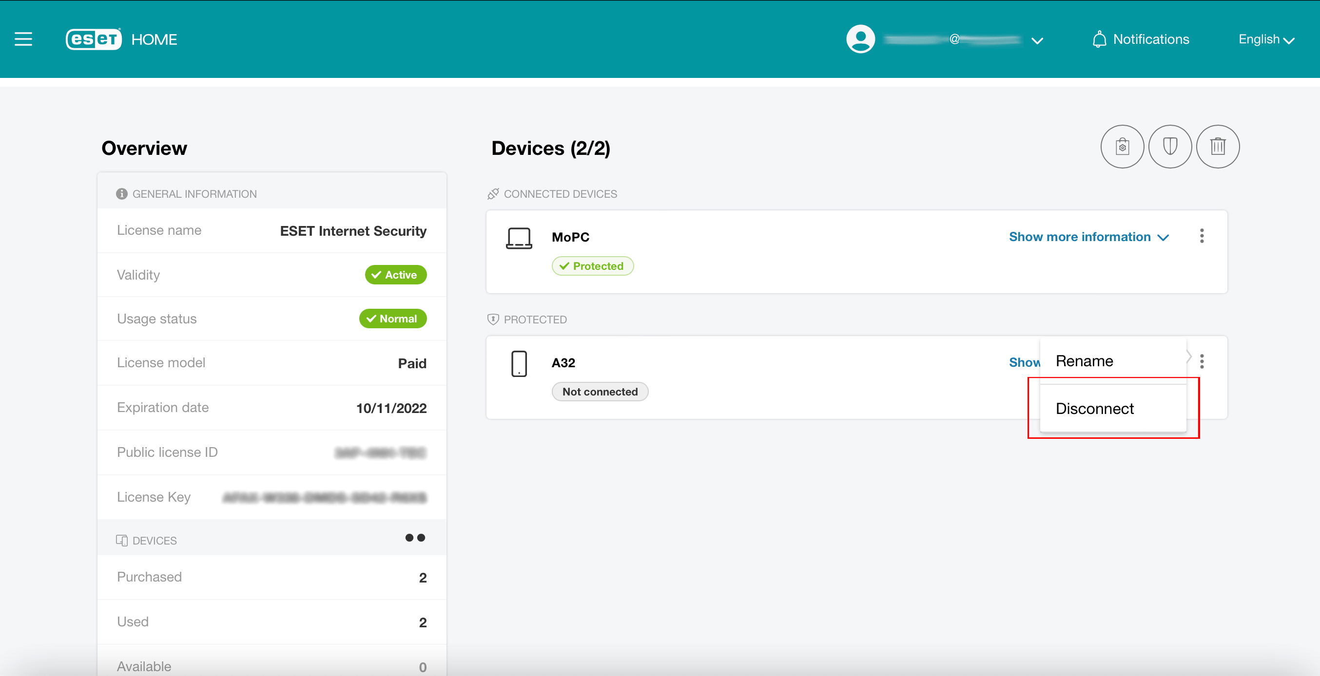This screenshot has height=676, width=1320.
Task: Click the Devices (2/2) heading
Action: (551, 148)
